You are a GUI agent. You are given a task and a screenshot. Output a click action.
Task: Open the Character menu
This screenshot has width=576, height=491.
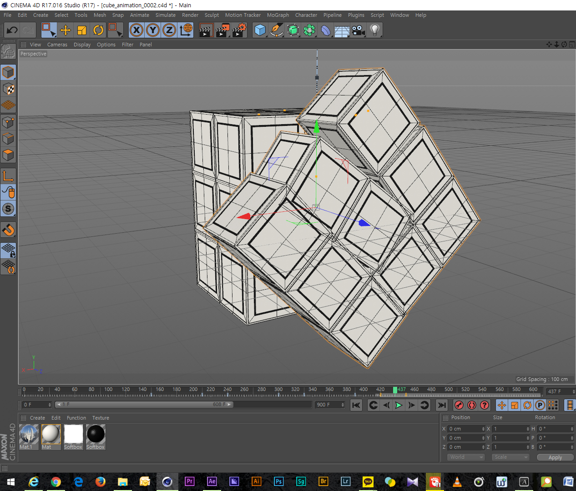tap(306, 15)
